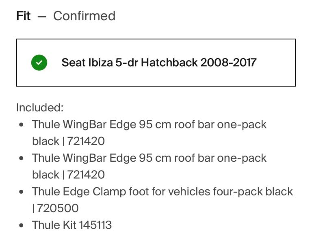
Task: Click the Edge Clamp product number 720500
Action: (x=58, y=208)
